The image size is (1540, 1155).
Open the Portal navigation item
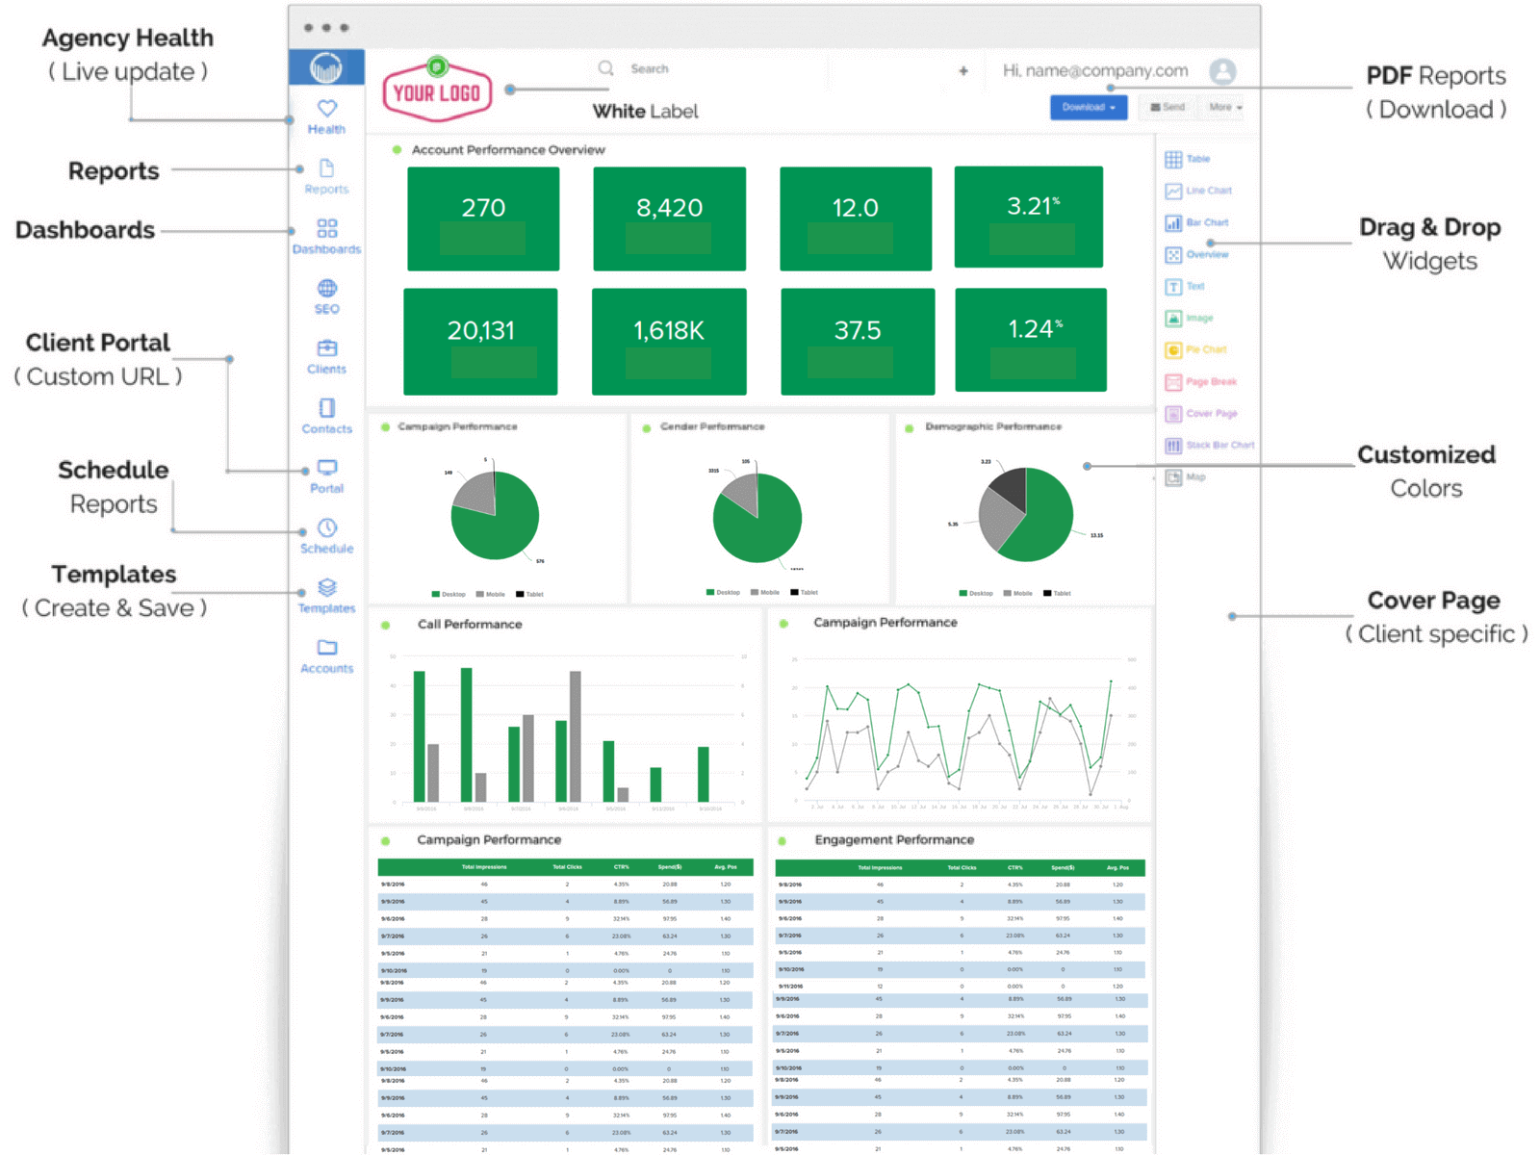tap(326, 475)
